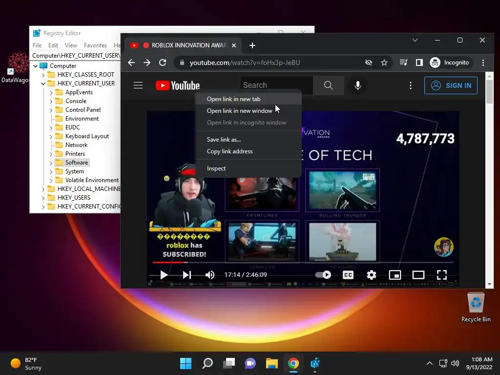Viewport: 500px width, 375px height.
Task: Expand HKEY_USERS in Registry Editor
Action: tap(43, 198)
